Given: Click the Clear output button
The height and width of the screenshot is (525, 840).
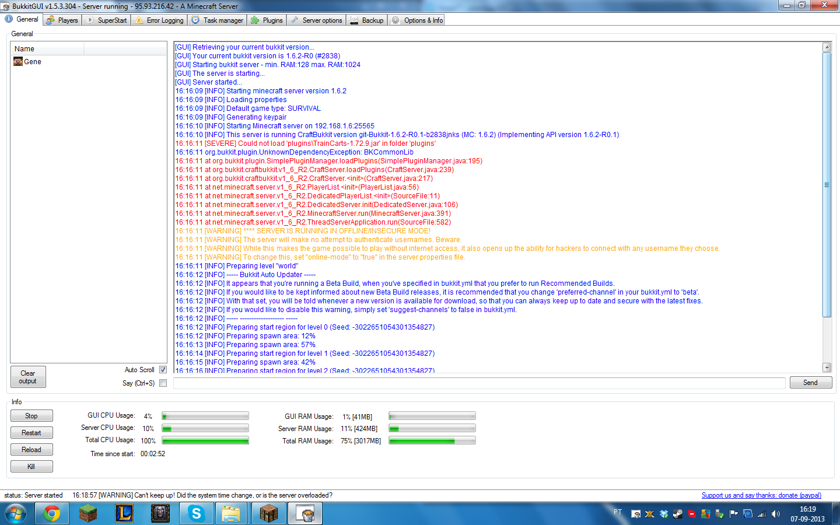Looking at the screenshot, I should coord(27,377).
